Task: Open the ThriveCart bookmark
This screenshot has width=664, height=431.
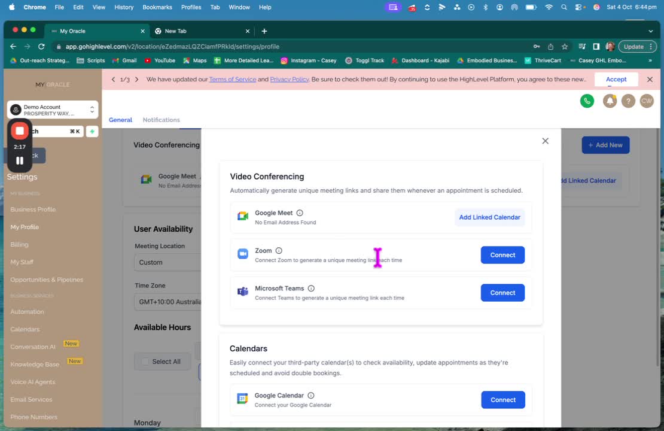Action: [543, 60]
